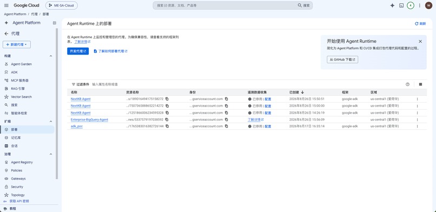Copy resource name ending 1765383016382726144

[x=167, y=126]
